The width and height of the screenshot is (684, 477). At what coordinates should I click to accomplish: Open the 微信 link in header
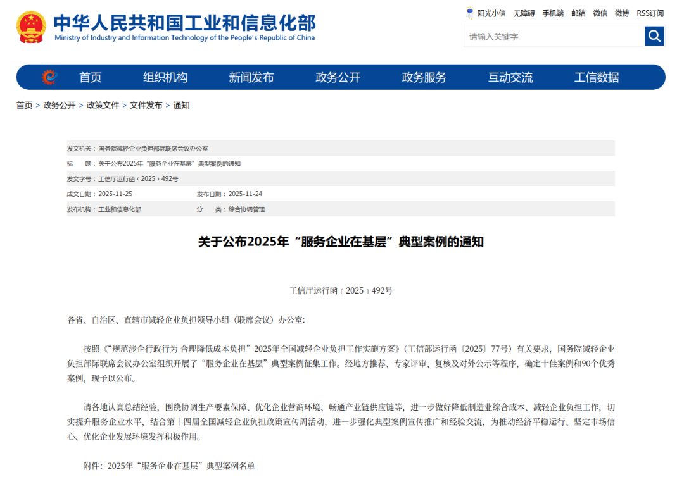600,13
